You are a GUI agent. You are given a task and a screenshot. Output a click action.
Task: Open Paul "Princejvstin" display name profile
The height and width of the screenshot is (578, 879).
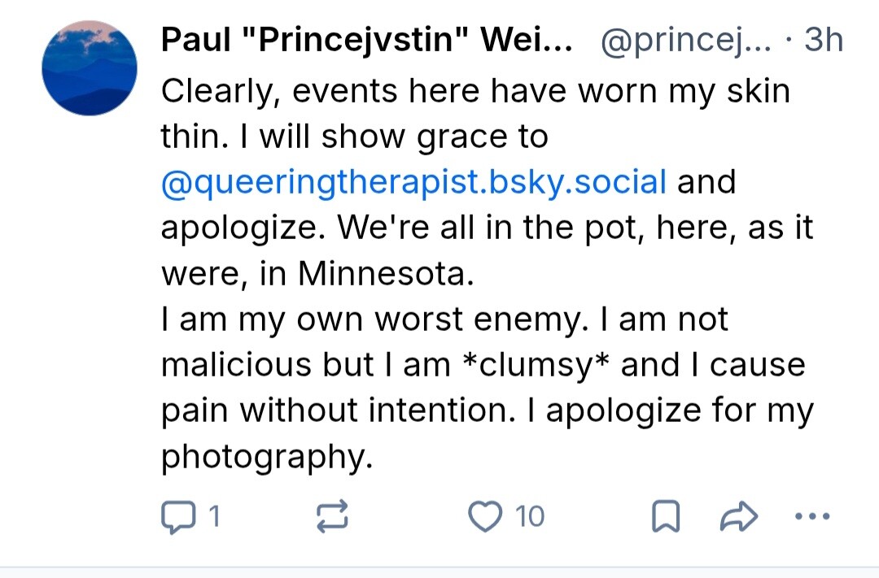[366, 40]
